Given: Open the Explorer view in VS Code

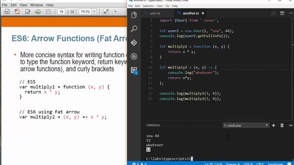Looking at the screenshot, I should pyautogui.click(x=134, y=15).
